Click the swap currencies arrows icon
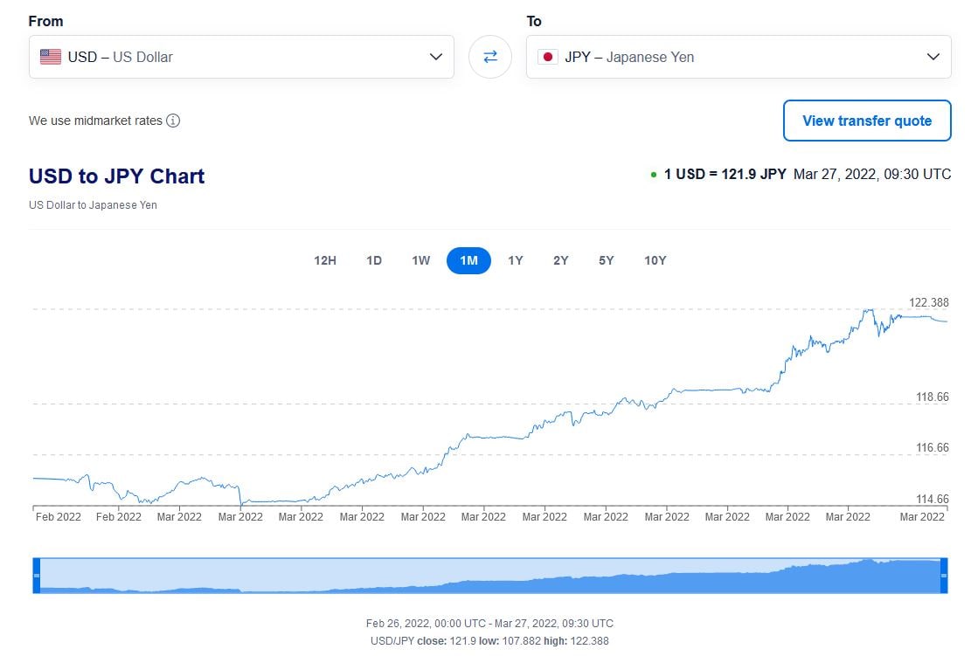 490,57
